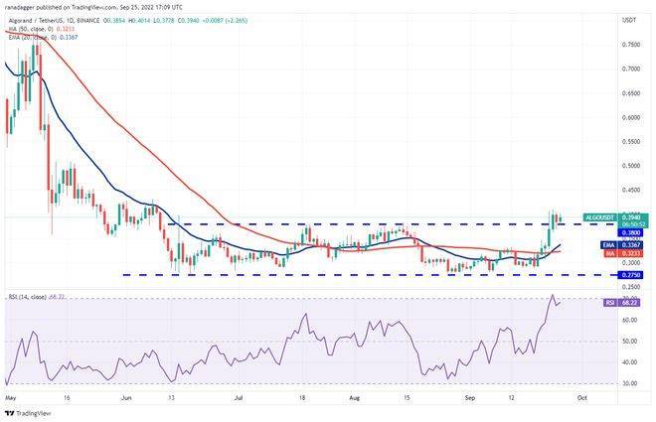Viewport: 656px width, 422px height.
Task: Click the 0.3800 resistance level label
Action: 601,232
